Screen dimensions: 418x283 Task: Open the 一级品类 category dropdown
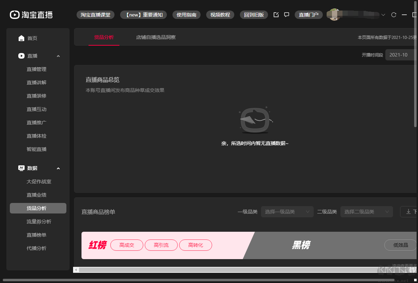click(287, 211)
